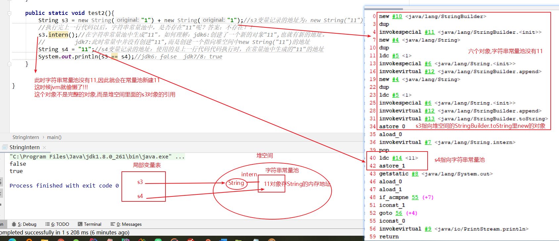559x241 pixels.
Task: Click 'aload_0' instruction at offset 46
Action: point(391,182)
